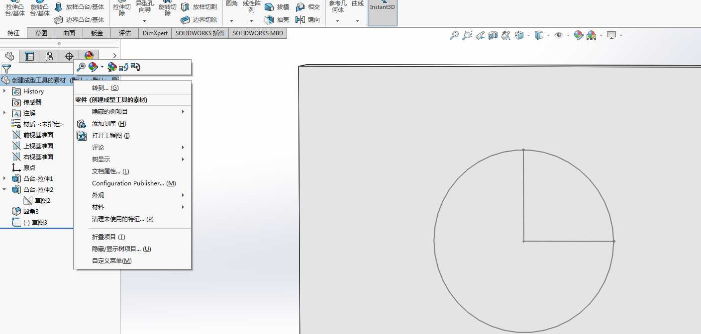
Task: Click the last popup-toolbar icon with rotating arrows
Action: pos(136,67)
